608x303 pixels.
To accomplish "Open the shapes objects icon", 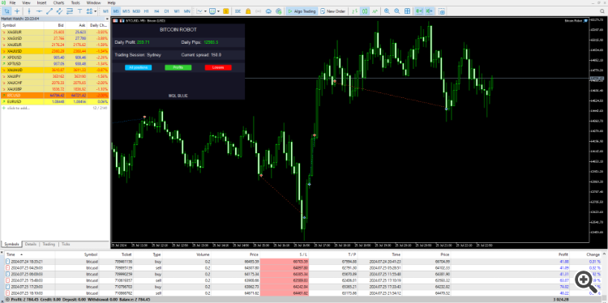I will [89, 11].
